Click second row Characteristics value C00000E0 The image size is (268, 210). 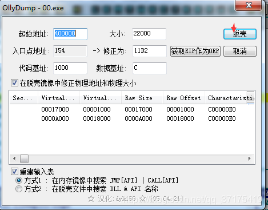click(x=222, y=118)
